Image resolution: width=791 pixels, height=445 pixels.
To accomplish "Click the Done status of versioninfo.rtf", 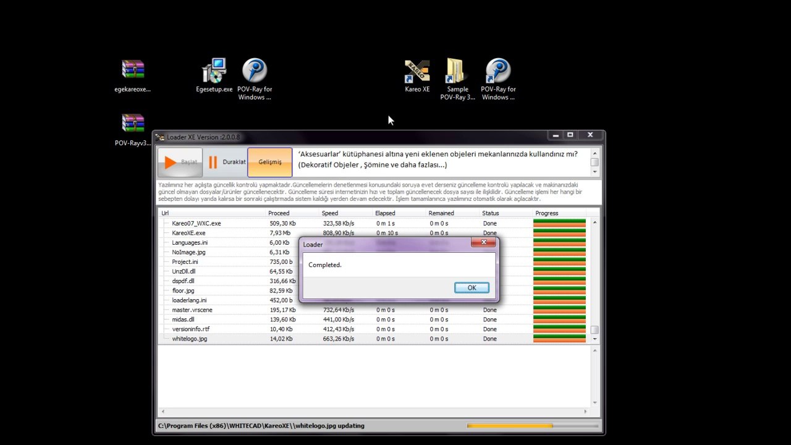I will click(490, 329).
